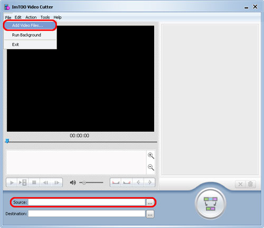This screenshot has height=228, width=264.
Task: Zoom out on the timeline
Action: 151,167
